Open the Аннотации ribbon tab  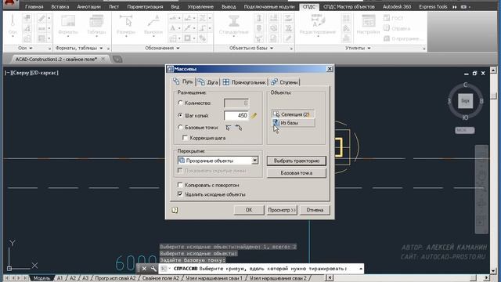click(88, 7)
